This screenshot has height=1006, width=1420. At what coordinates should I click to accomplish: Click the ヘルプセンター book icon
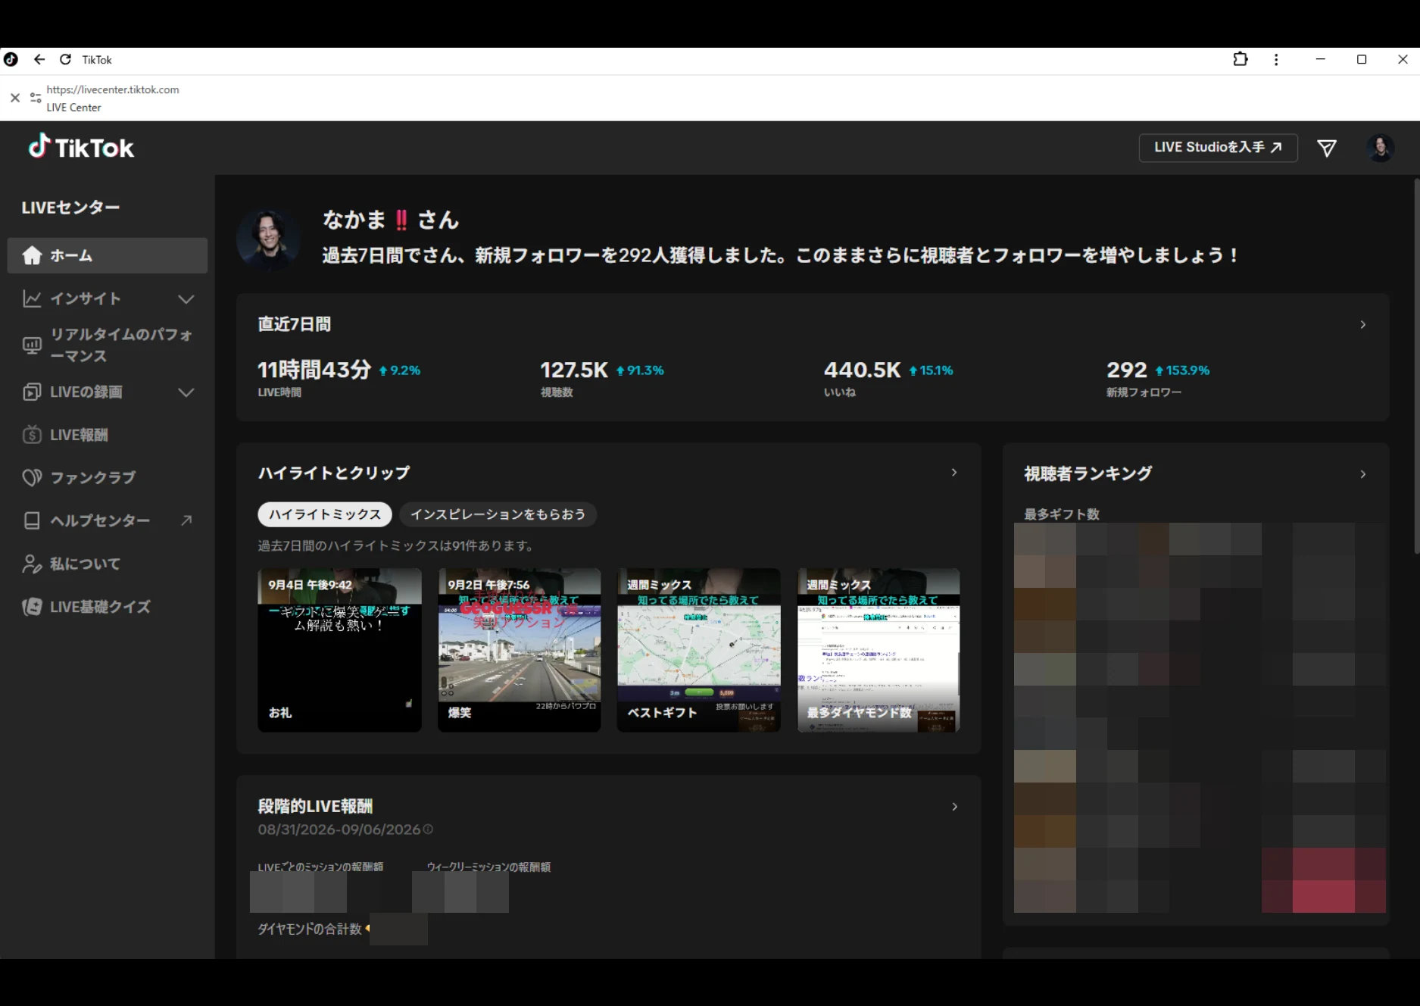point(32,520)
